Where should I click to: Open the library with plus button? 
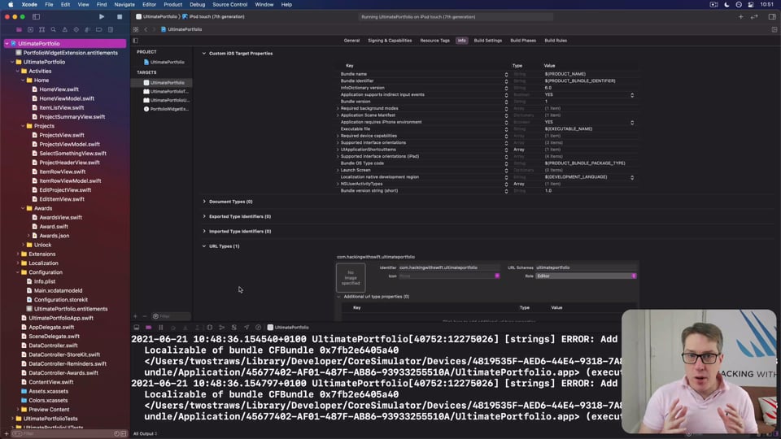click(740, 16)
